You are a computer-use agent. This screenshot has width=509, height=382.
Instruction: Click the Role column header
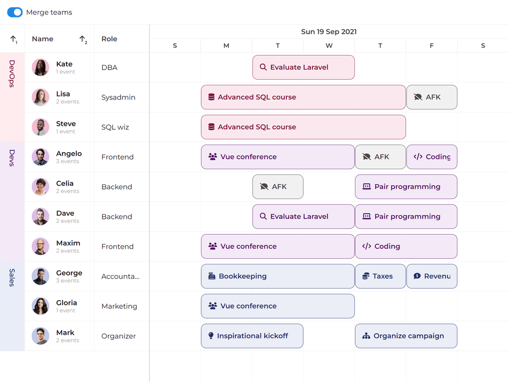tap(109, 39)
